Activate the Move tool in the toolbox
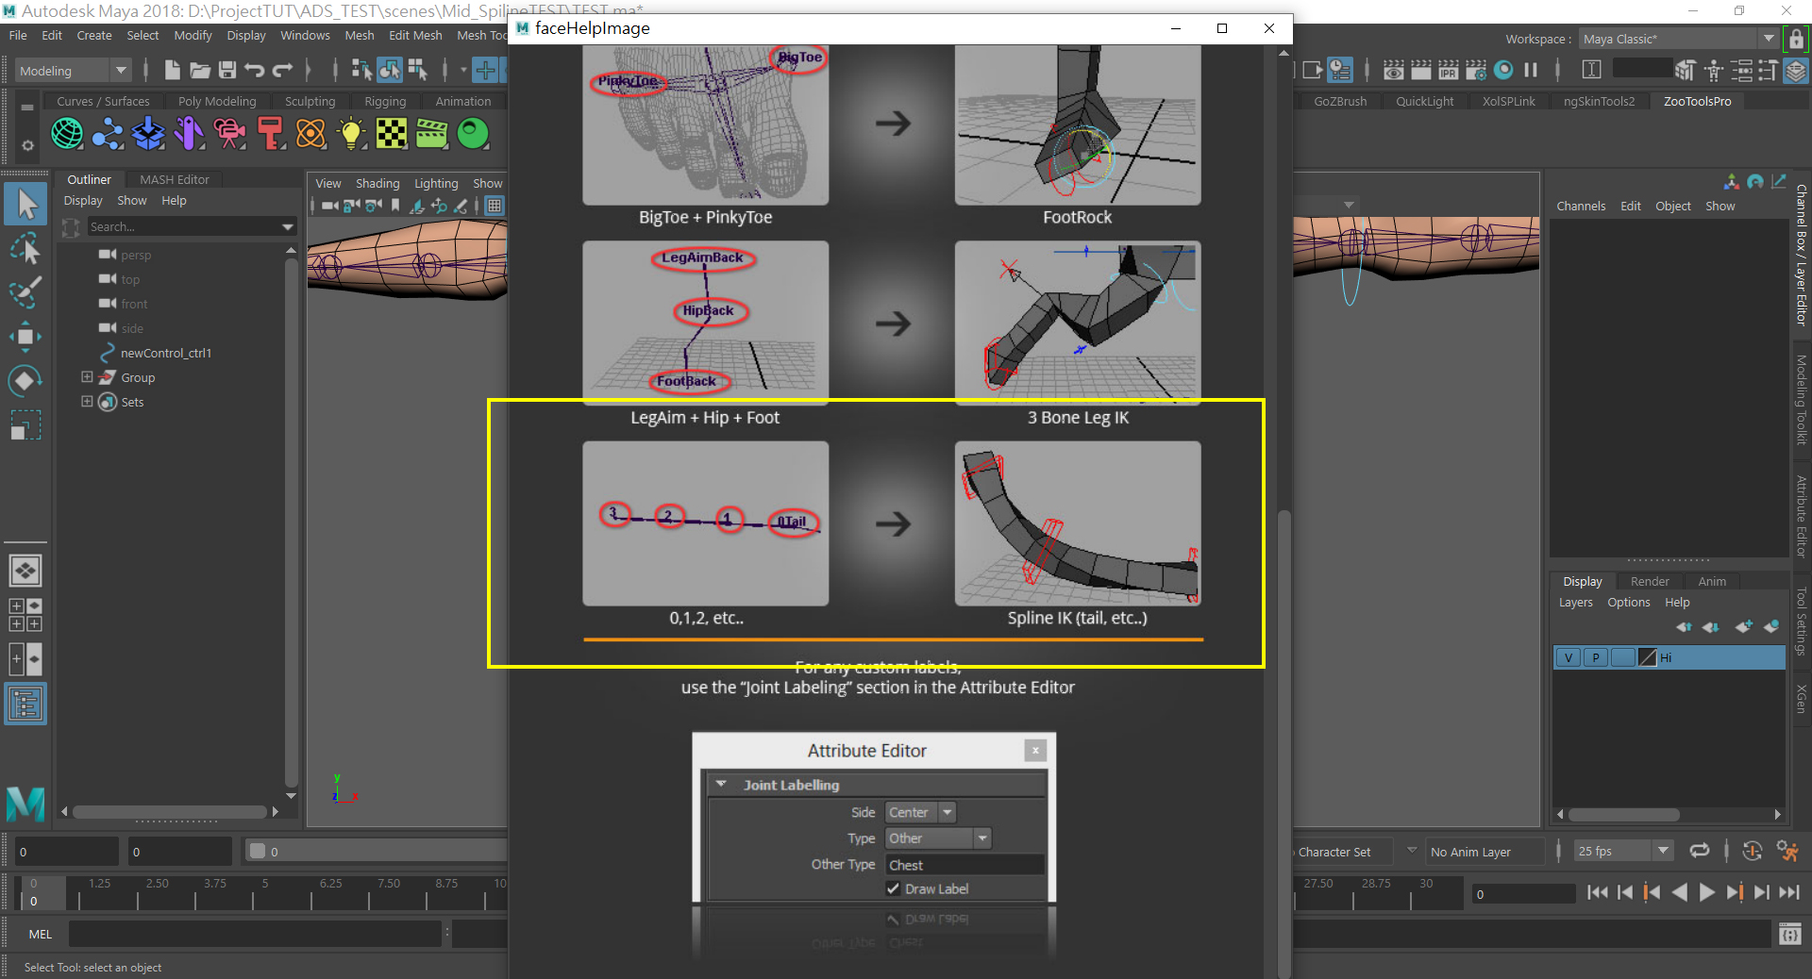 pos(25,337)
